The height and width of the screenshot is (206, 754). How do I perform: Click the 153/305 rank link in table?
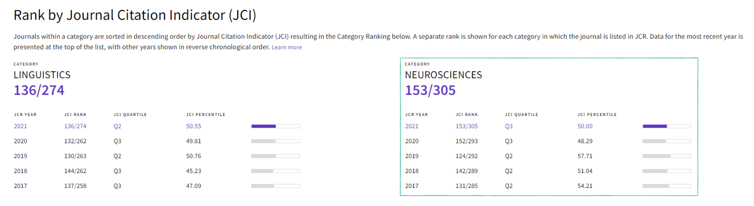[x=467, y=126]
